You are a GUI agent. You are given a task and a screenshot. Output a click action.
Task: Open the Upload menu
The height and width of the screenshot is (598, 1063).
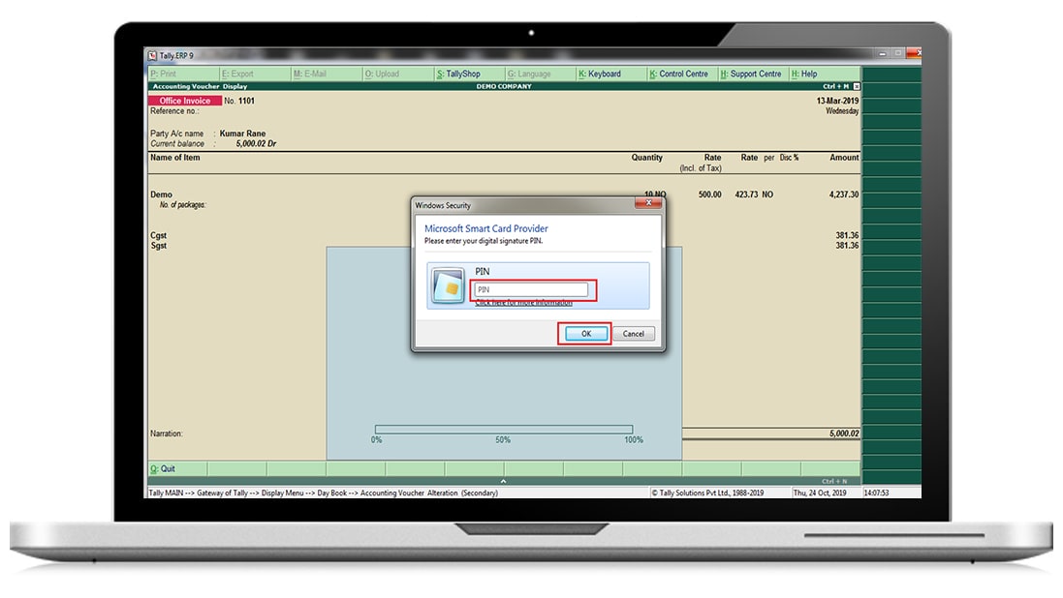(x=398, y=74)
